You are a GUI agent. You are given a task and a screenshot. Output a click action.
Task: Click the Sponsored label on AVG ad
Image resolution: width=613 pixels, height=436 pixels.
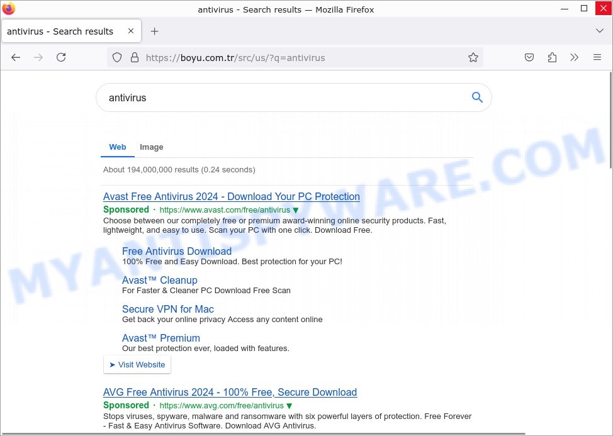(x=126, y=406)
